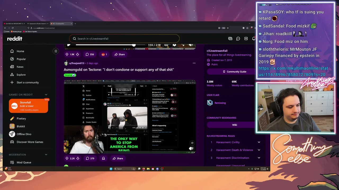This screenshot has height=190, width=339.
Task: Switch to the Taylor Swift YouTube browser tab
Action: [x=14, y=23]
